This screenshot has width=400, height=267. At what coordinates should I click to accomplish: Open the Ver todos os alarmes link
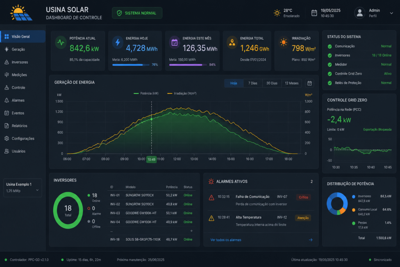click(226, 240)
